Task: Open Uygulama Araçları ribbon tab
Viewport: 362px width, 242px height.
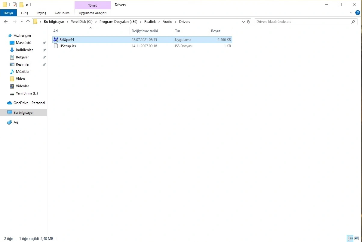Action: 93,13
